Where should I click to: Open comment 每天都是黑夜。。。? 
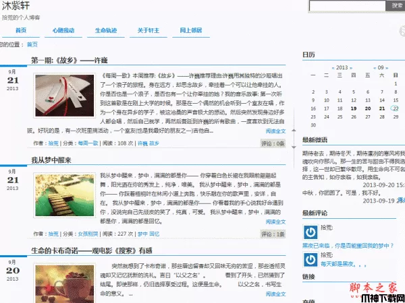click(x=344, y=264)
